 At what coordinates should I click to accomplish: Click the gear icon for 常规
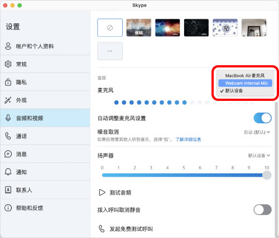click(8, 64)
